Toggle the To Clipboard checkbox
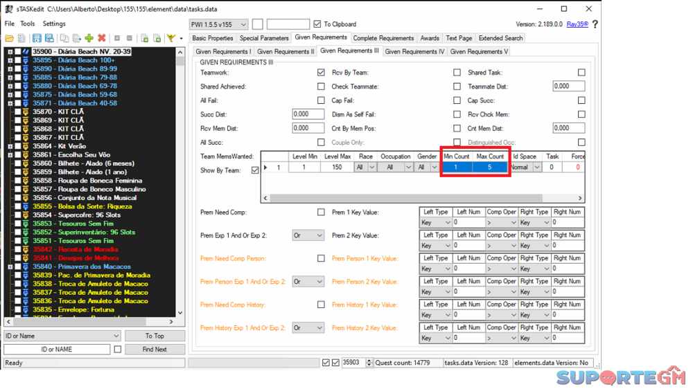693x389 pixels. tap(317, 24)
